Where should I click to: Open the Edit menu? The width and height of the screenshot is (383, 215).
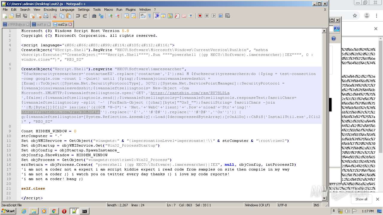click(14, 10)
